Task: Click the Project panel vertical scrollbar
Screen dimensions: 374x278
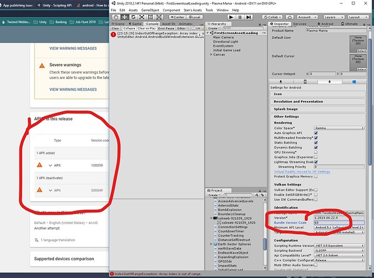Action: pos(265,244)
